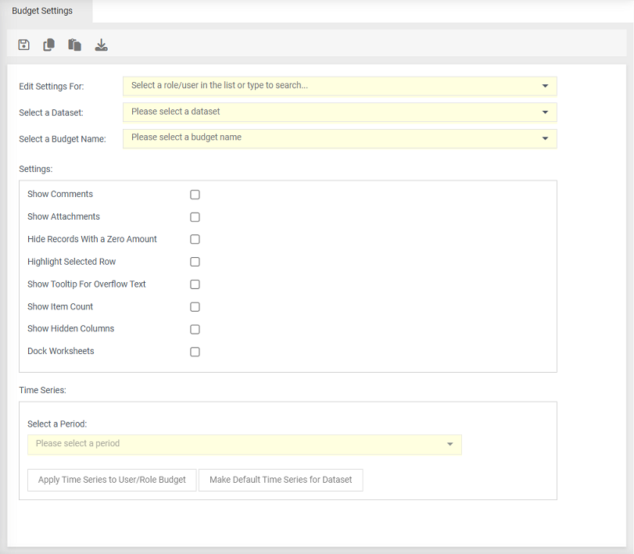634x554 pixels.
Task: Enable Highlight Selected Row
Action: [195, 262]
